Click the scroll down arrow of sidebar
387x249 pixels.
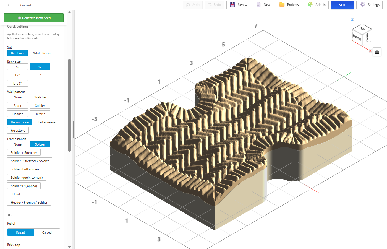(x=69, y=247)
